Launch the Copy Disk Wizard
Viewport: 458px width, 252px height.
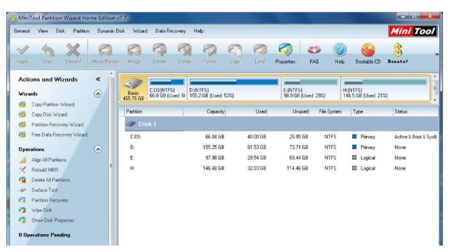click(x=49, y=115)
